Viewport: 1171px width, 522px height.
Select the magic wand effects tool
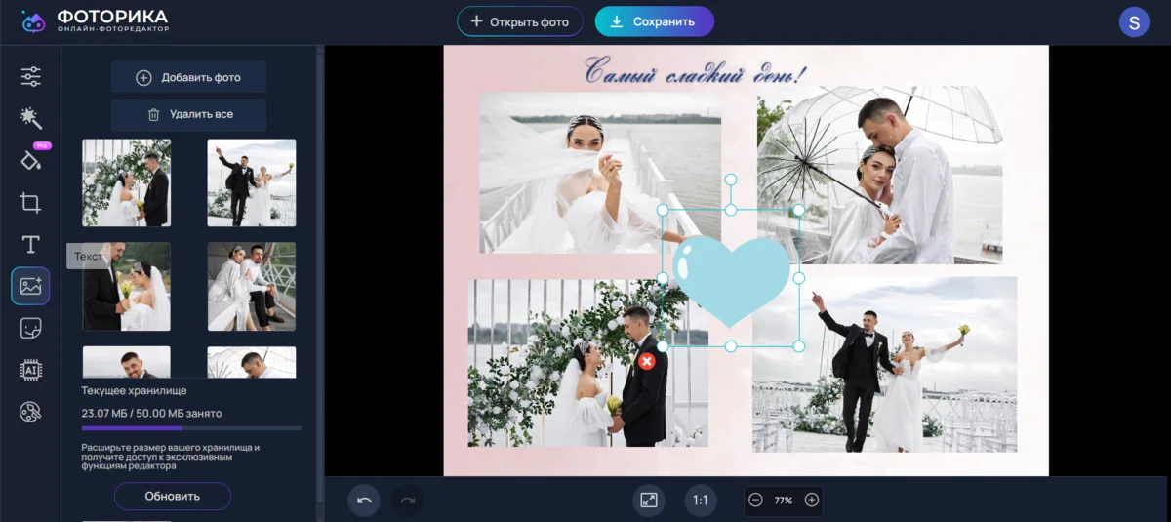point(30,118)
